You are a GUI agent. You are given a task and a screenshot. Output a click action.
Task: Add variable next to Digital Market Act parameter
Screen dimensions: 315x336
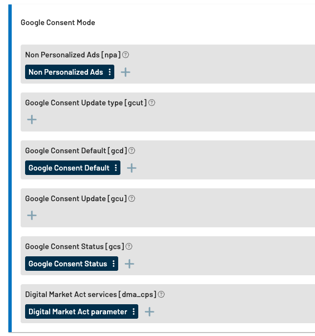(x=149, y=312)
